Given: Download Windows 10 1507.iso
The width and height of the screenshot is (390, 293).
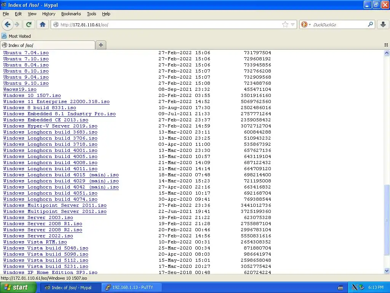Looking at the screenshot, I should point(32,95).
